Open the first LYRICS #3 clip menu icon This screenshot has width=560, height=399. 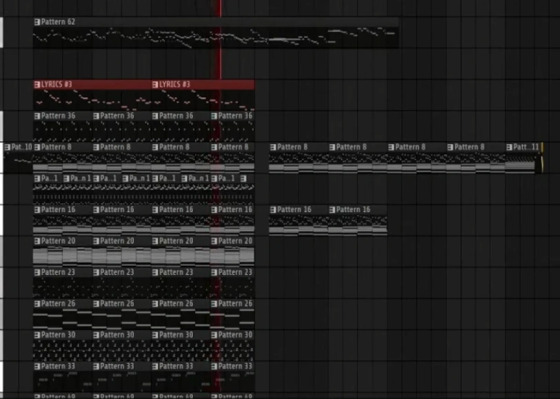37,85
